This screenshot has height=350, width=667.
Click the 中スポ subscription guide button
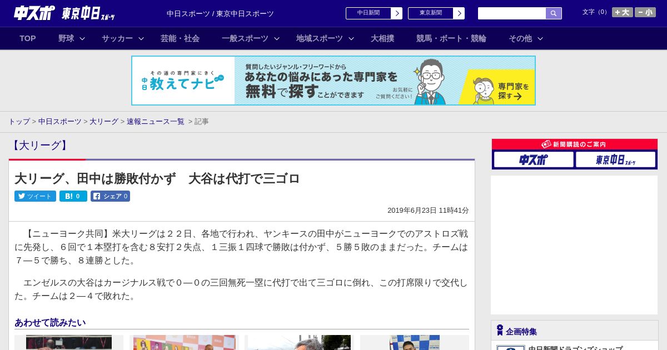coord(534,160)
